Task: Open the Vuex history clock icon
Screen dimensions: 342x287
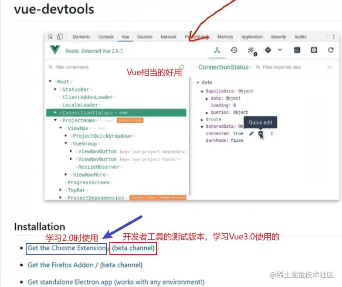Action: click(x=234, y=50)
